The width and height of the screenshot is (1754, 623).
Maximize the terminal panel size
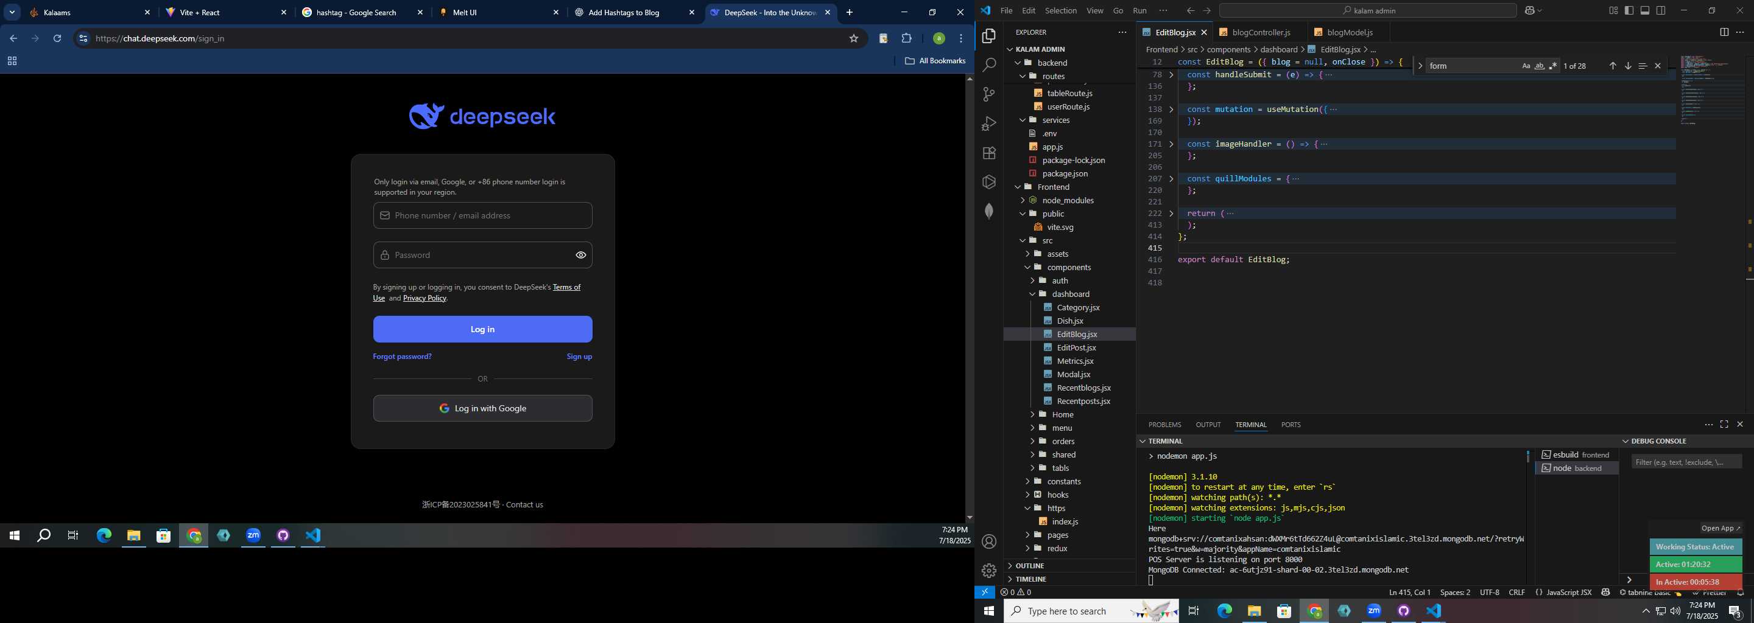tap(1724, 425)
